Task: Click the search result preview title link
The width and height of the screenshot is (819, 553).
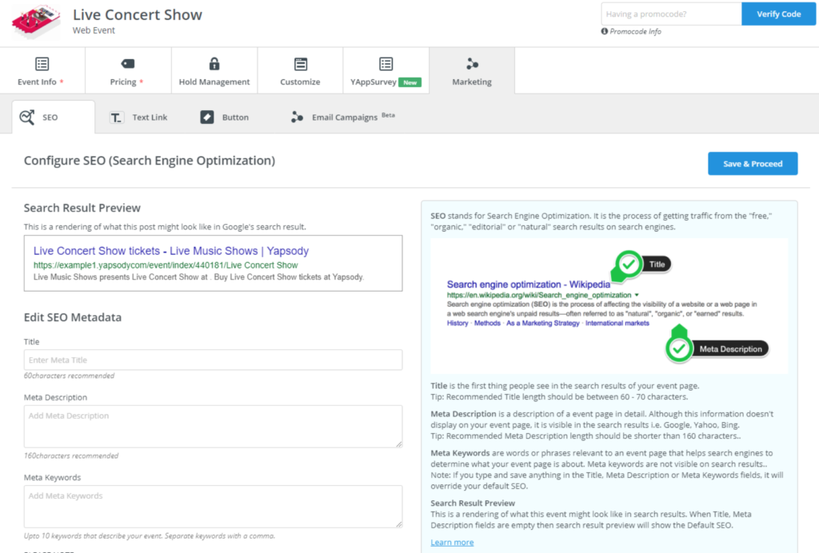Action: [x=170, y=251]
